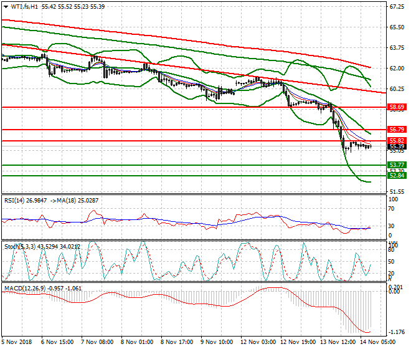The width and height of the screenshot is (411, 349).
Task: Click the 13 Nov 12:00 time label
Action: pyautogui.click(x=338, y=342)
